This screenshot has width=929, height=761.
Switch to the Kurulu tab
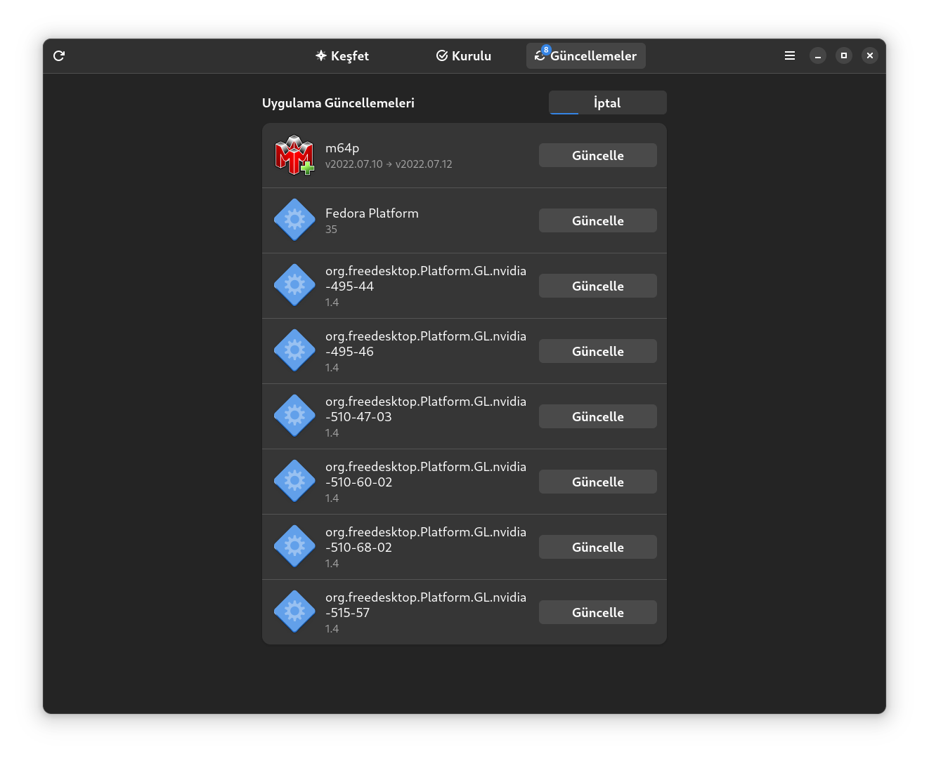pyautogui.click(x=464, y=56)
